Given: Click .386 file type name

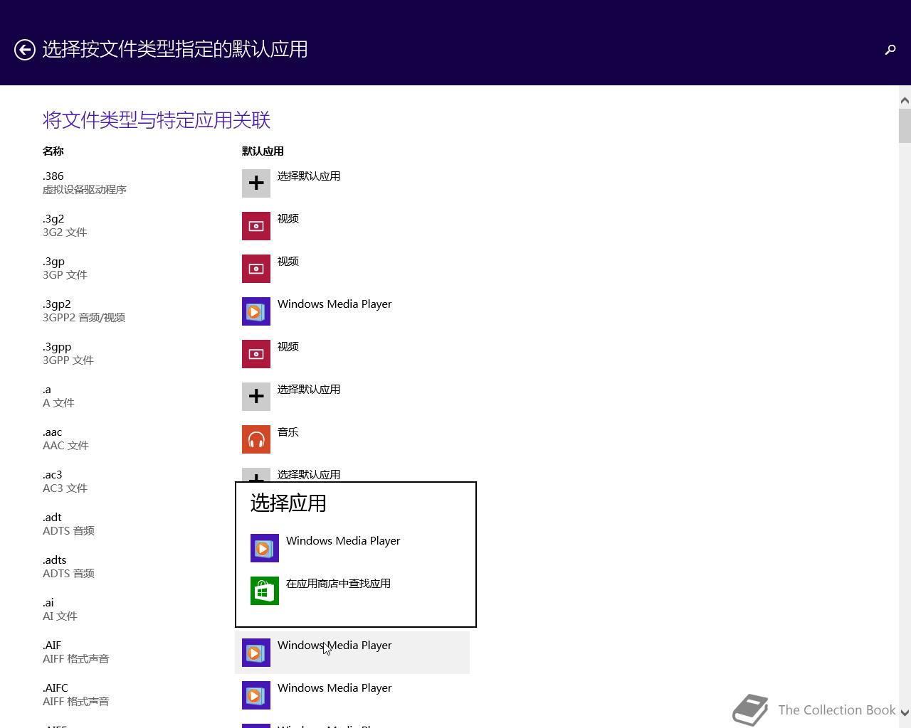Looking at the screenshot, I should [53, 176].
